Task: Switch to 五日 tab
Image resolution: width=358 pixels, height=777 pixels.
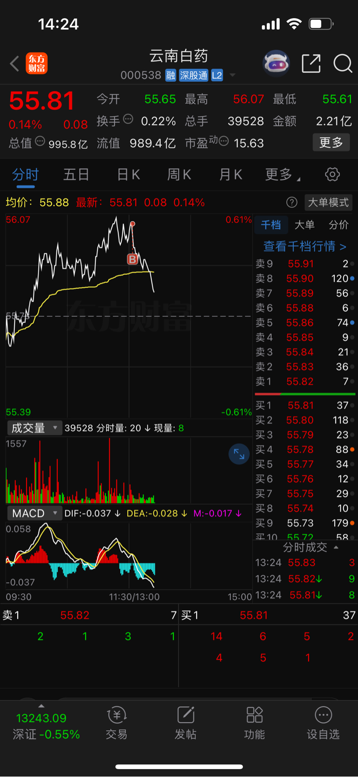Action: pyautogui.click(x=76, y=175)
